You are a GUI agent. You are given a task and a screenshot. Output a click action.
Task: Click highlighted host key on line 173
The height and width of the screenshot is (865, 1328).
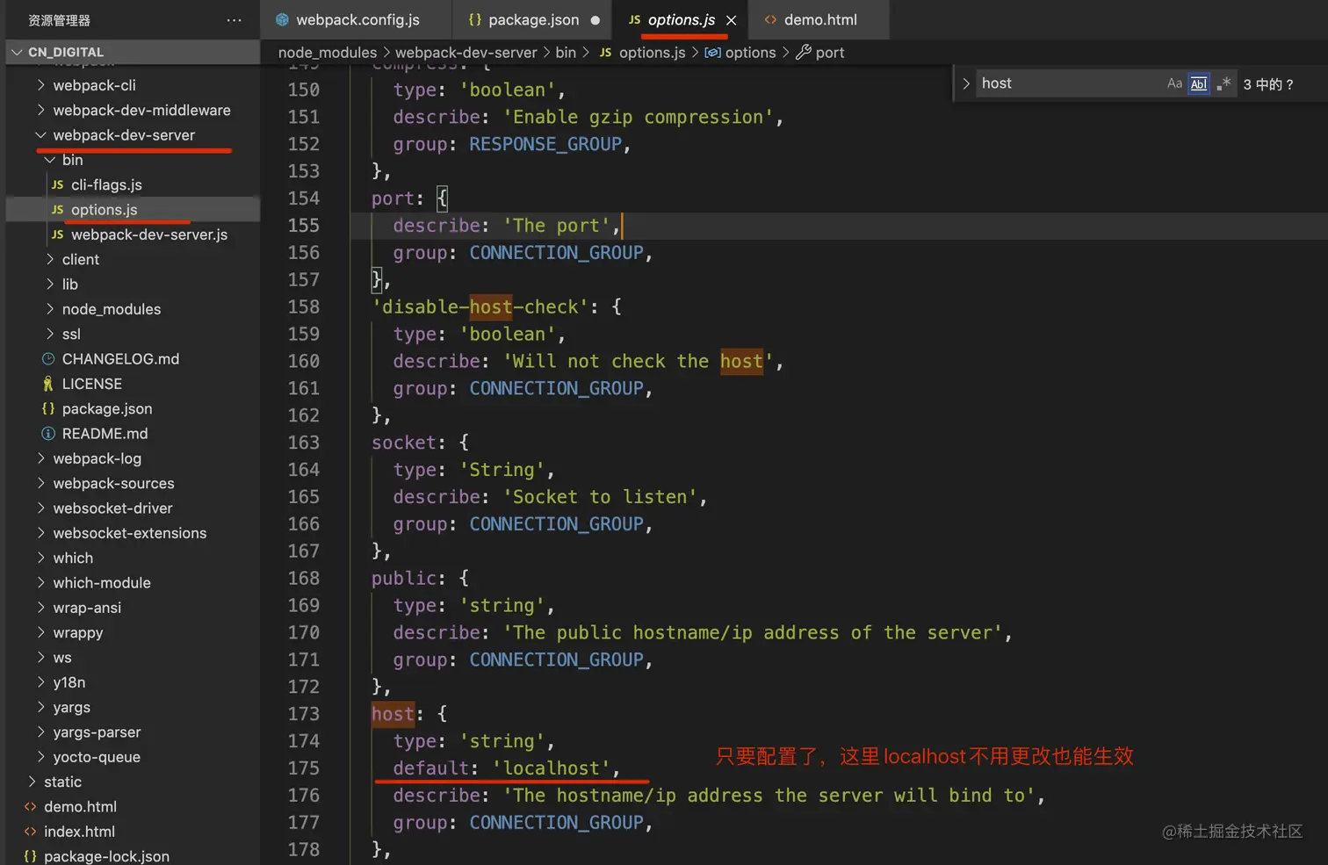click(393, 714)
